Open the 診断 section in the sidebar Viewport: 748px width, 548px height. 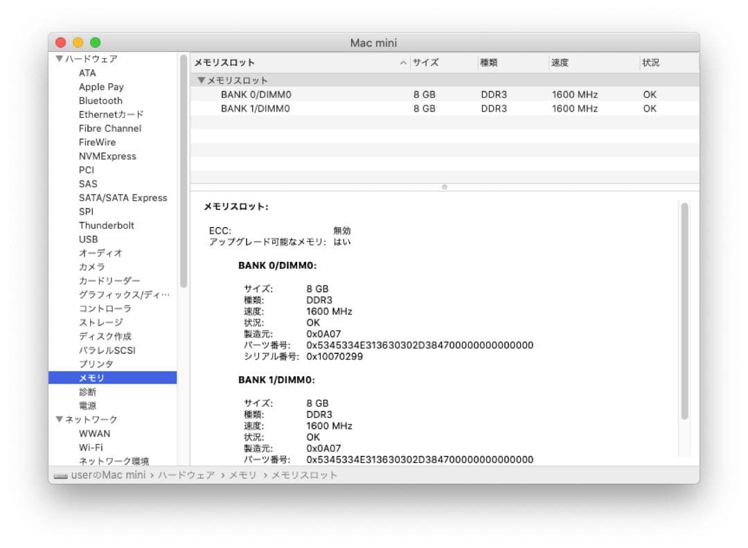[87, 391]
